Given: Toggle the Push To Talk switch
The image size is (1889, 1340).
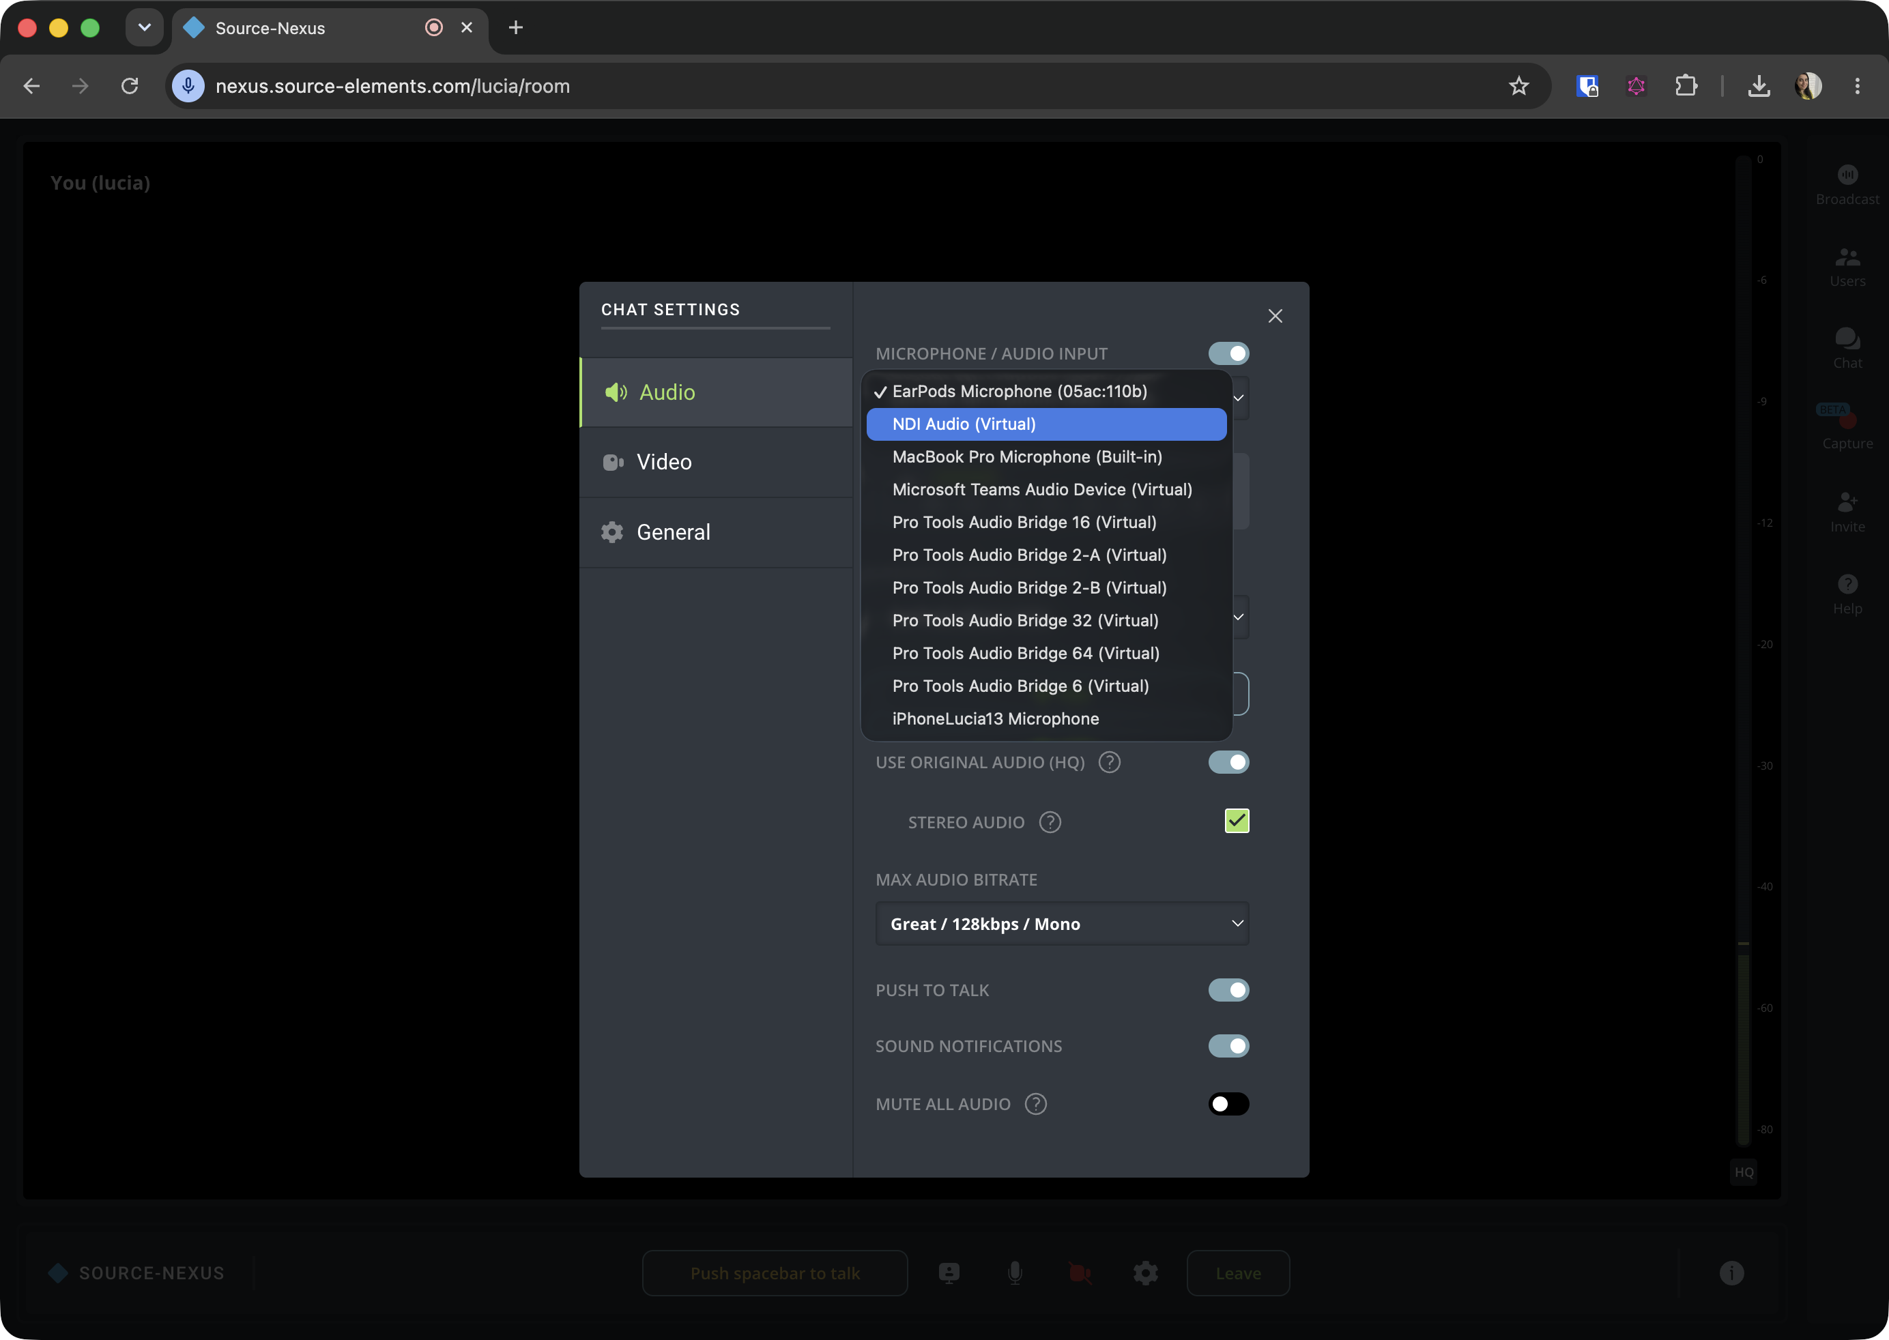Looking at the screenshot, I should coord(1228,990).
